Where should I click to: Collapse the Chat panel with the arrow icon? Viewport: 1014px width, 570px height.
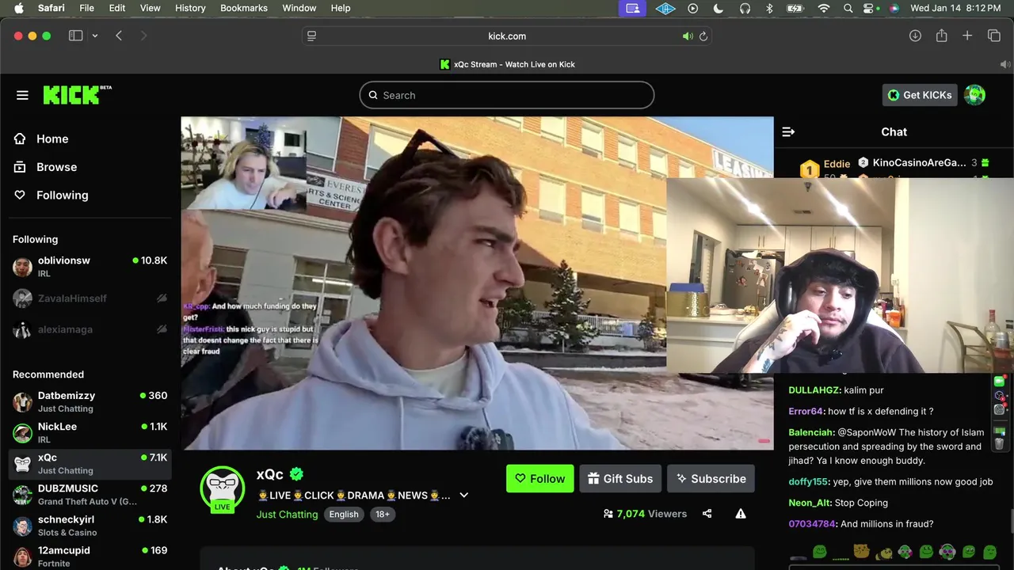tap(788, 132)
